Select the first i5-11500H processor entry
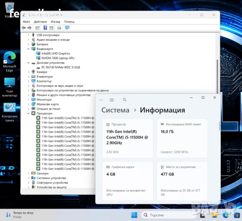Image resolution: width=242 pixels, height=221 pixels. point(68,118)
